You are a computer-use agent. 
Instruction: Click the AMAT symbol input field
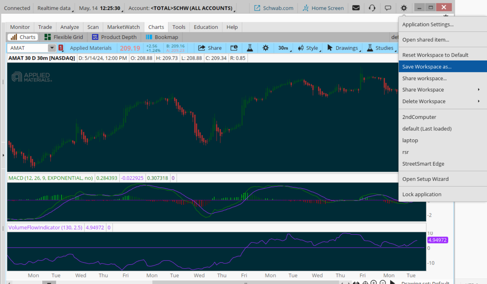pos(28,48)
